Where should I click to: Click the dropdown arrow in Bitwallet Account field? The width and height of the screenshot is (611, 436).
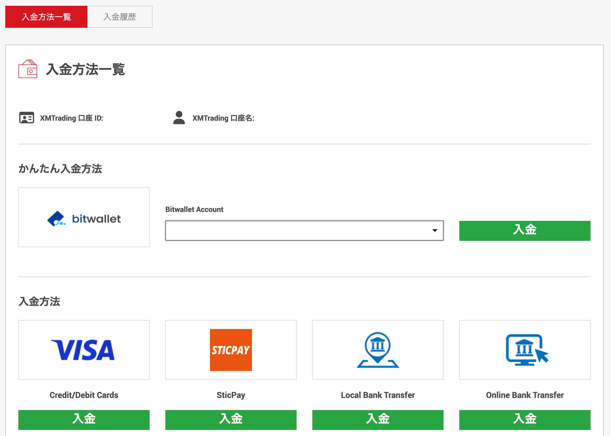(435, 231)
